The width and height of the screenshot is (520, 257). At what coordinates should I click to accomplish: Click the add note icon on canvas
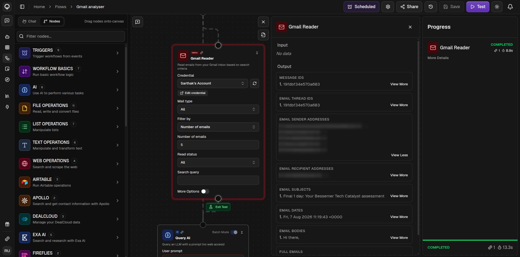click(x=138, y=22)
